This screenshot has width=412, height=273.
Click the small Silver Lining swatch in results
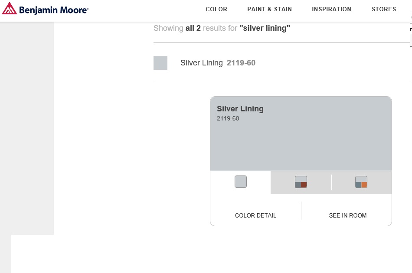point(160,63)
